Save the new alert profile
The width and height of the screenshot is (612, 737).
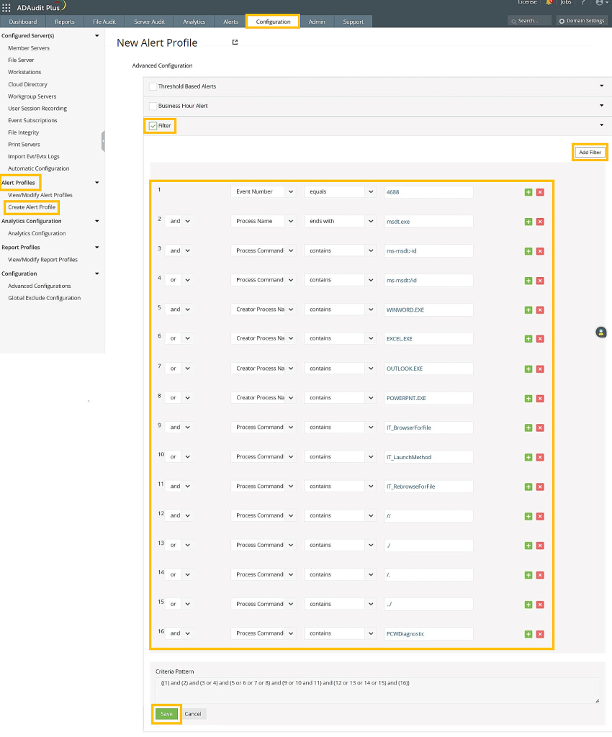166,714
